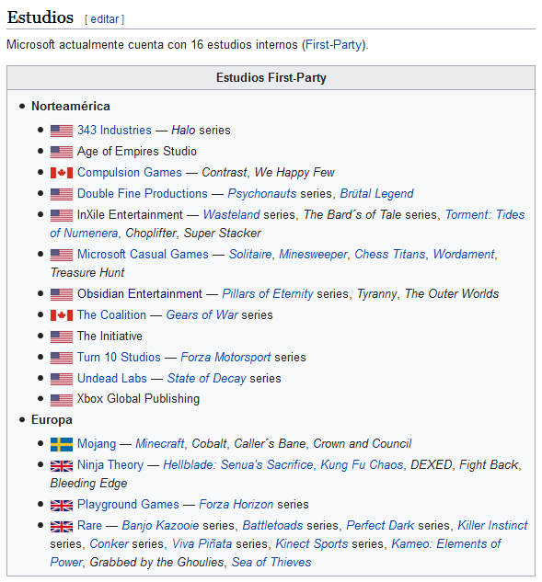This screenshot has width=542, height=582.
Task: Open the Forza Motorsport link
Action: (225, 357)
